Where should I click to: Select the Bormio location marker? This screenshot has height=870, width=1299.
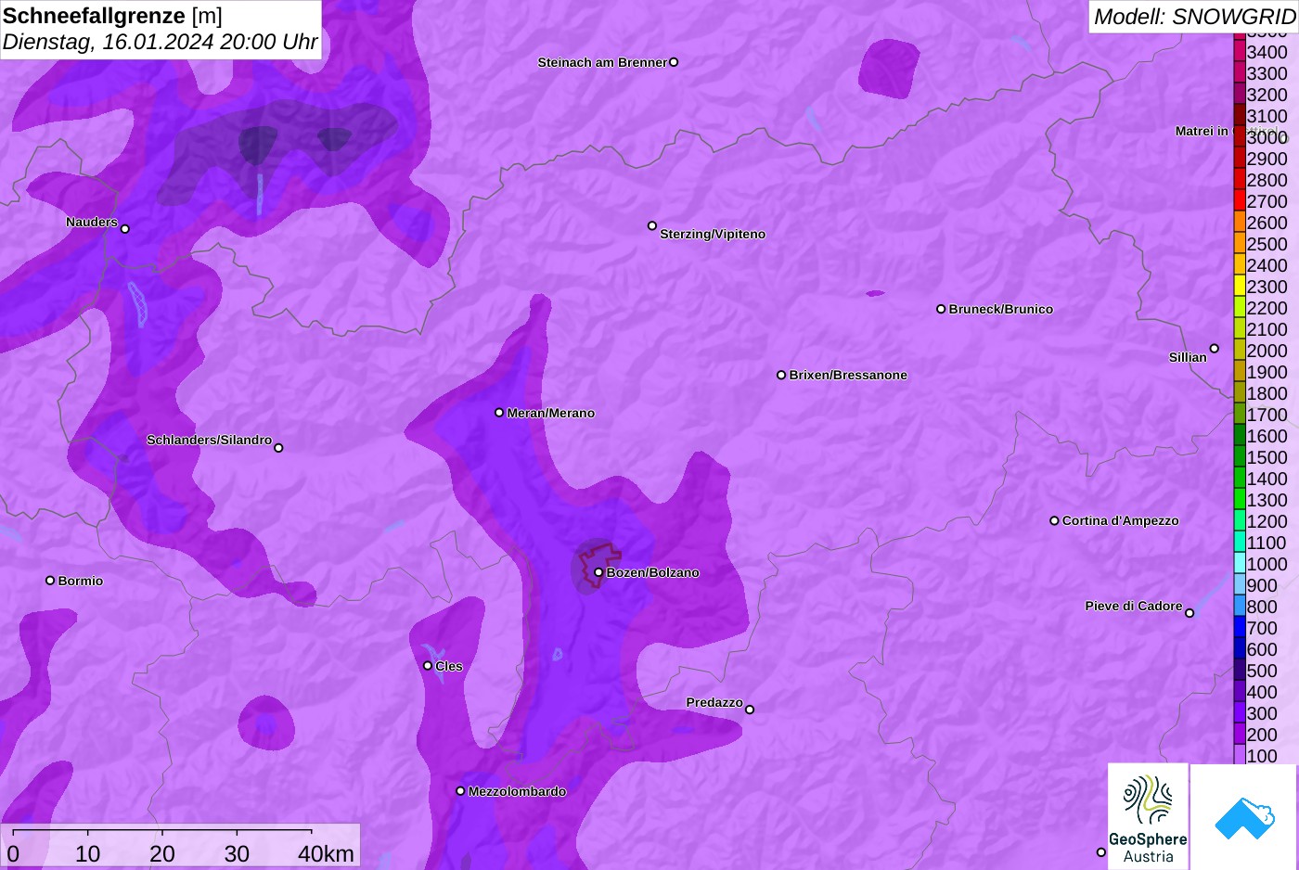[x=50, y=581]
